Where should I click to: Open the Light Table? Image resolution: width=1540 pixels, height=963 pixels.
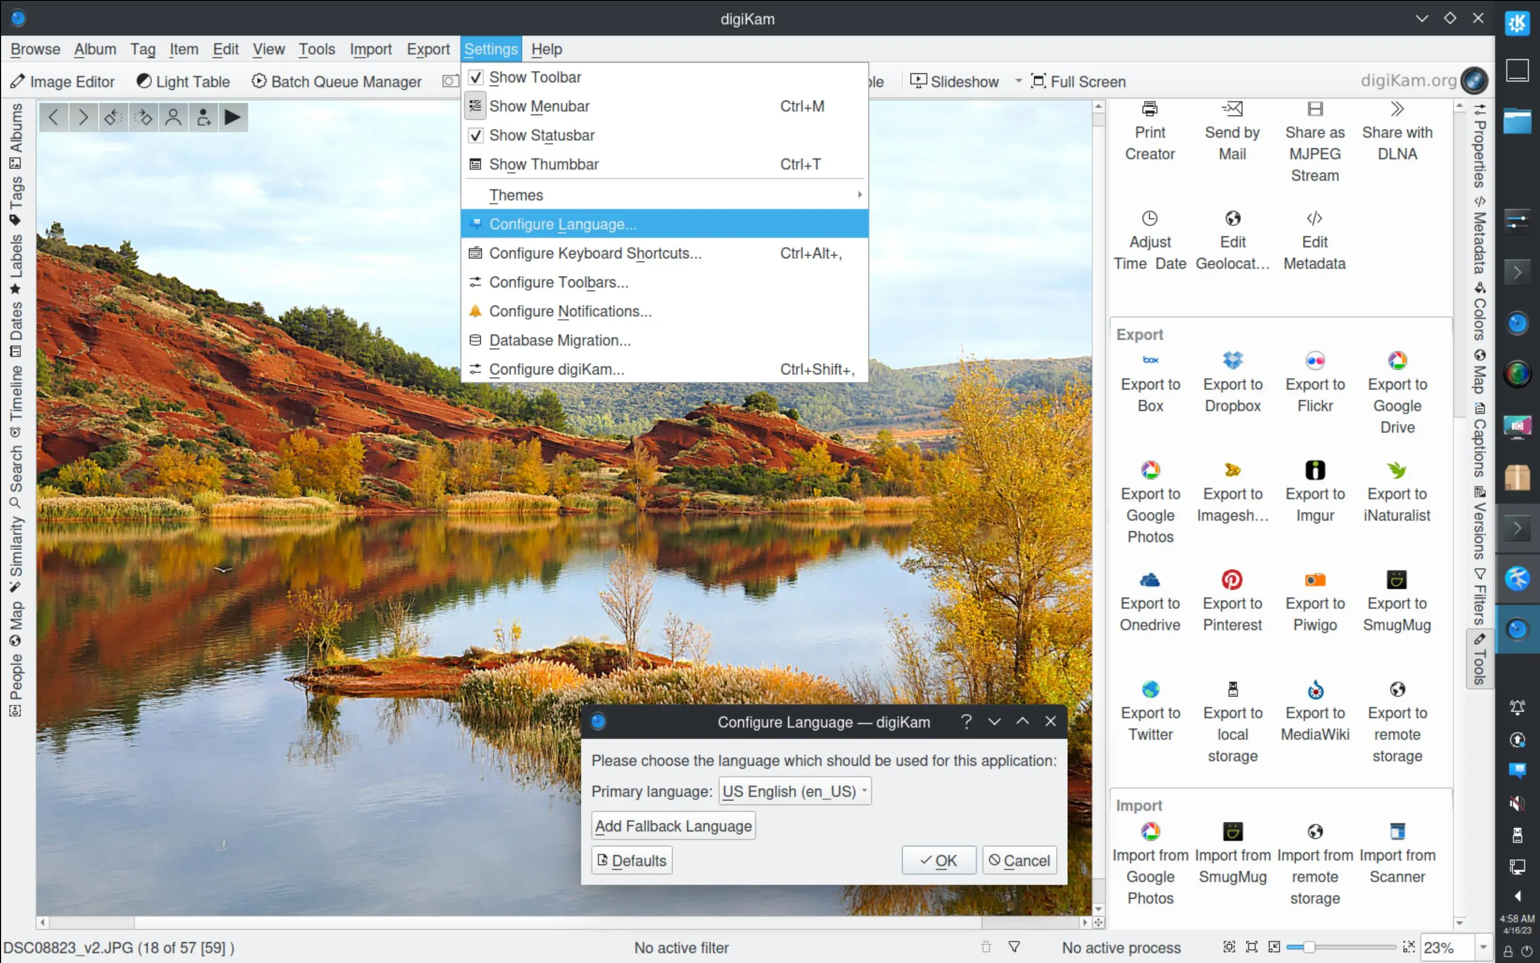(x=183, y=81)
